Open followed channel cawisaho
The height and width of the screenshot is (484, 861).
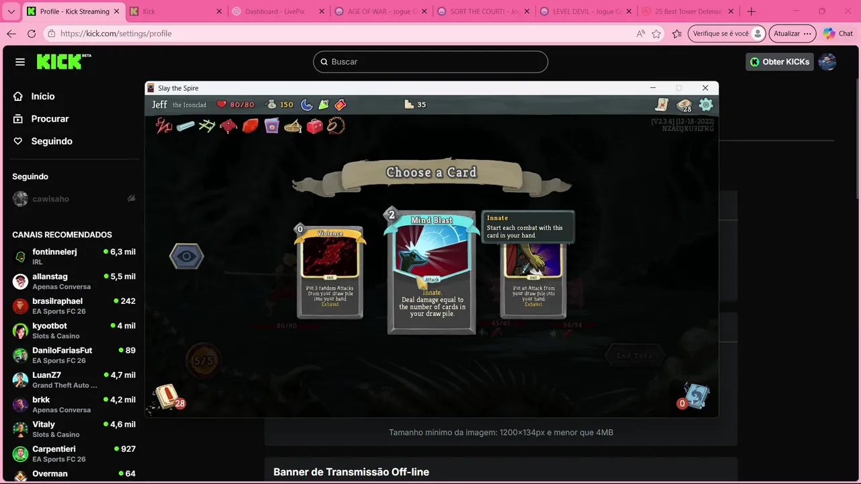pyautogui.click(x=74, y=199)
